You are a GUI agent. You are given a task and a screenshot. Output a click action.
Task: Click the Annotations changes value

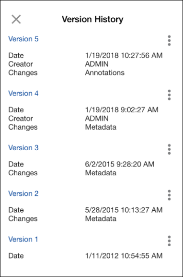(105, 73)
